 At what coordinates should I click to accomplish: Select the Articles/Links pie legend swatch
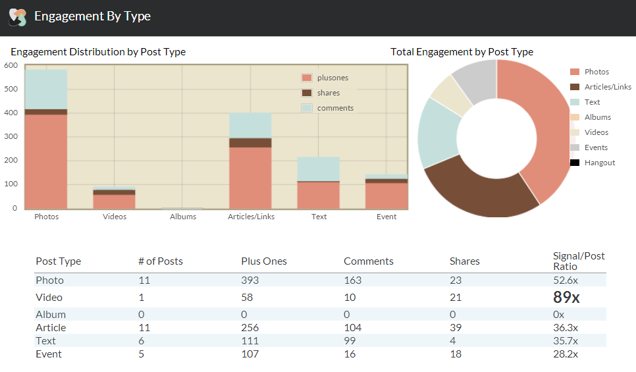pyautogui.click(x=575, y=87)
